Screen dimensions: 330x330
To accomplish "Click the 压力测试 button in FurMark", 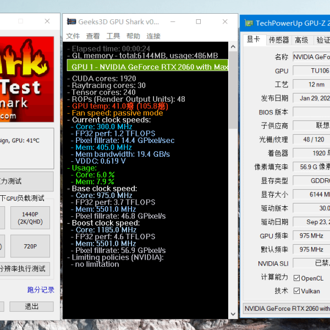I will click(x=27, y=181).
